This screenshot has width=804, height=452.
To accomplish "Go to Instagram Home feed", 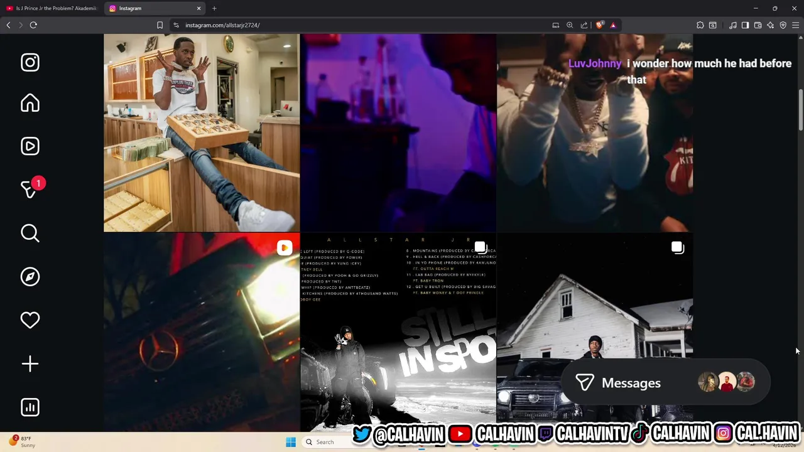I will pos(30,103).
